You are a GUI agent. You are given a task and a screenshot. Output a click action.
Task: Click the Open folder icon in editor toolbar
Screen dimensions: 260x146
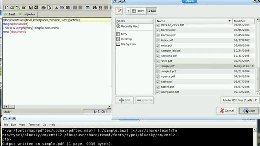pos(12,7)
